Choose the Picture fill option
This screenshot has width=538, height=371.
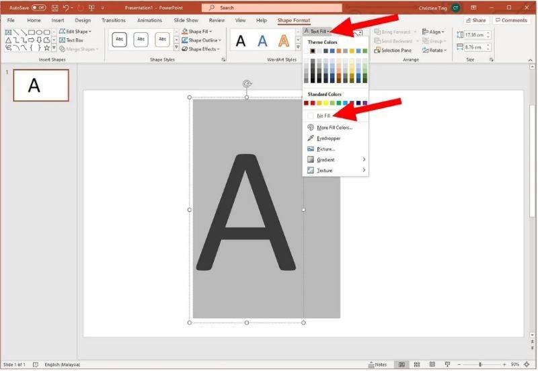tap(335, 149)
